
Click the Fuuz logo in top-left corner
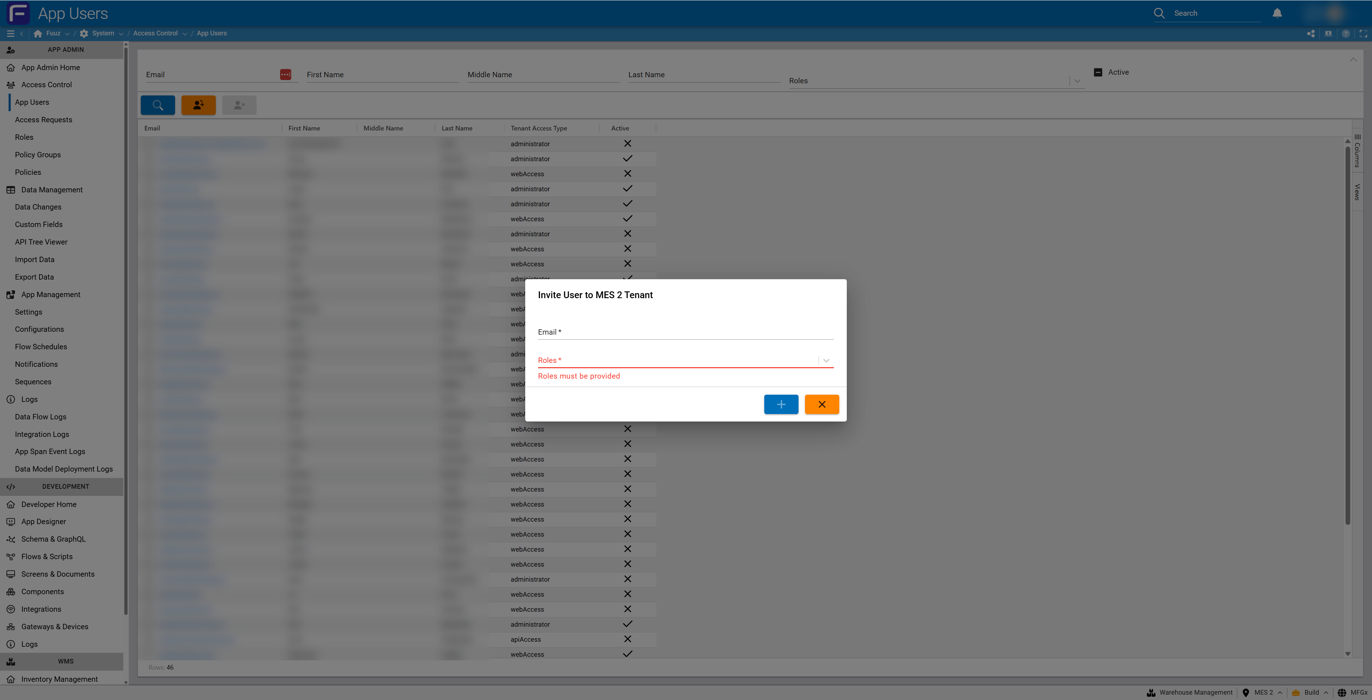coord(18,13)
